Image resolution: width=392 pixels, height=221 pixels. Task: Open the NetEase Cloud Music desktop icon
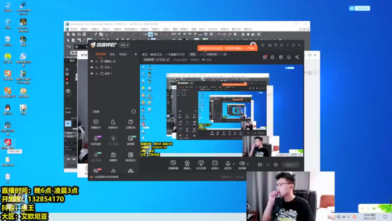click(x=8, y=144)
